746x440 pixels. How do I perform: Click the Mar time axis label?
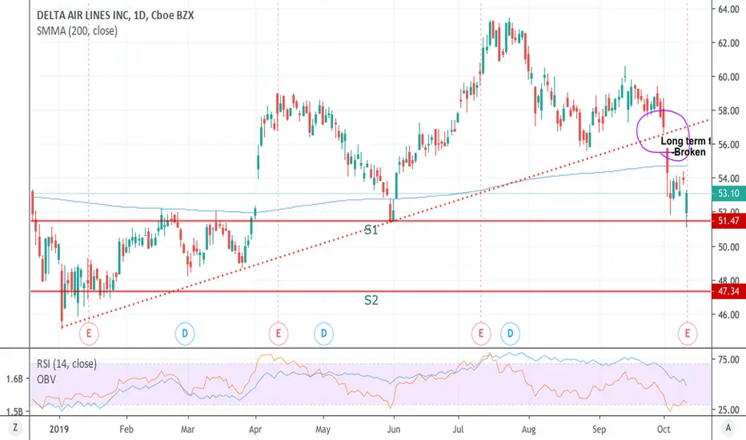click(188, 429)
